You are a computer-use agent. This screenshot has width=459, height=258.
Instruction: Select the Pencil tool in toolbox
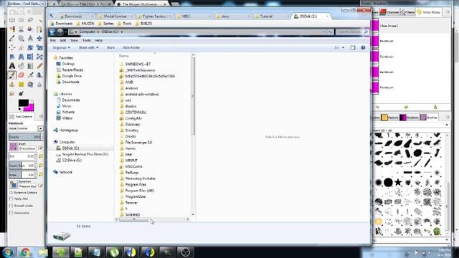point(39,66)
